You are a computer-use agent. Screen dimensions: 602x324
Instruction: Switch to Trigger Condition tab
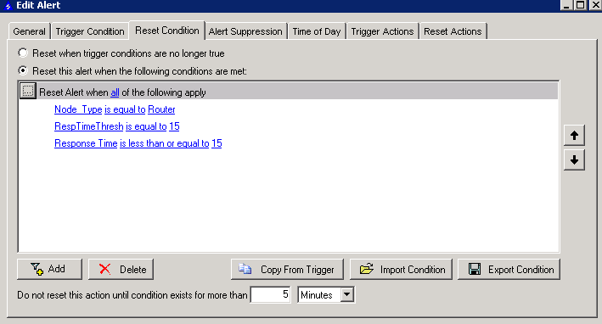pos(90,31)
